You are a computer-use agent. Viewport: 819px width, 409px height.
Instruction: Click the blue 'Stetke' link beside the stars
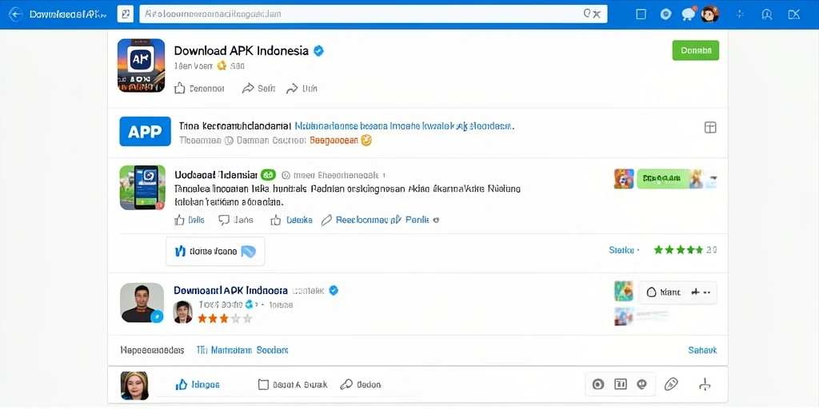pos(621,250)
